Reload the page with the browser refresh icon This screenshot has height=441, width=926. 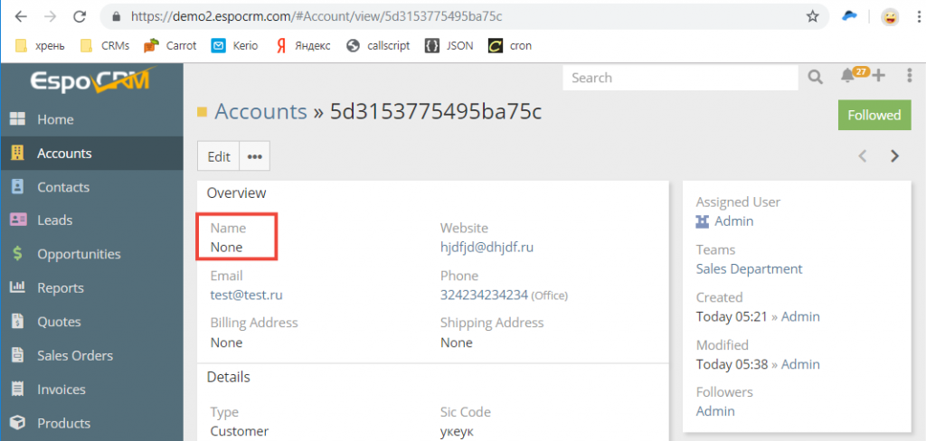click(80, 16)
